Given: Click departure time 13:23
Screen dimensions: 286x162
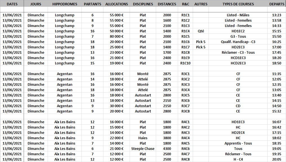Looking at the screenshot, I should pos(277,15).
